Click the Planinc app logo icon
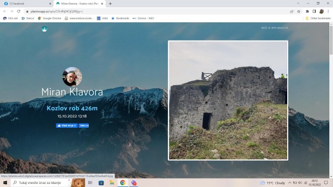The image size is (333, 187). coord(44,29)
